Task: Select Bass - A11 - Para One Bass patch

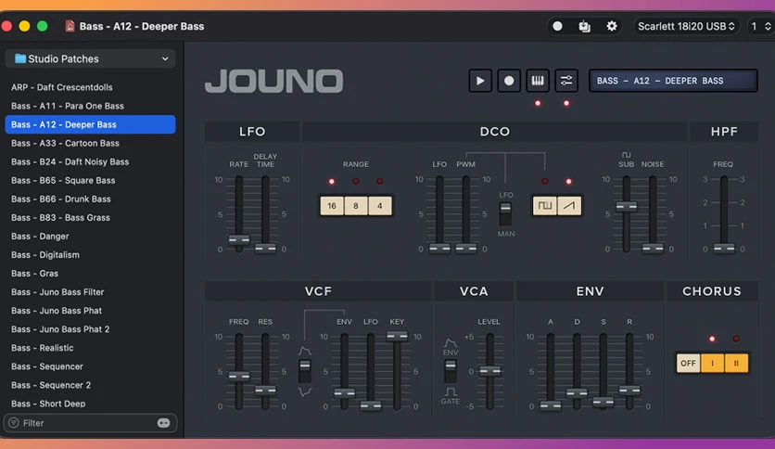Action: [x=91, y=106]
